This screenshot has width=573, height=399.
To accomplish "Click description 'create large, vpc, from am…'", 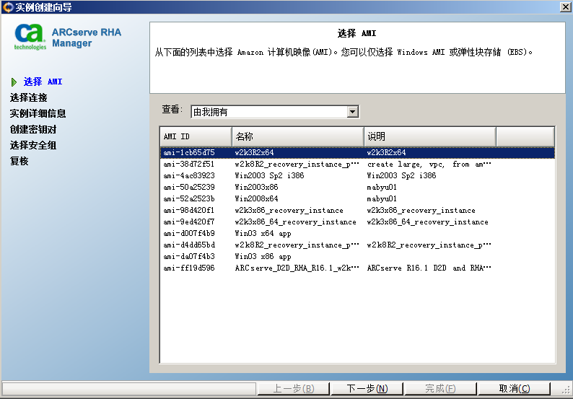I will pos(429,165).
